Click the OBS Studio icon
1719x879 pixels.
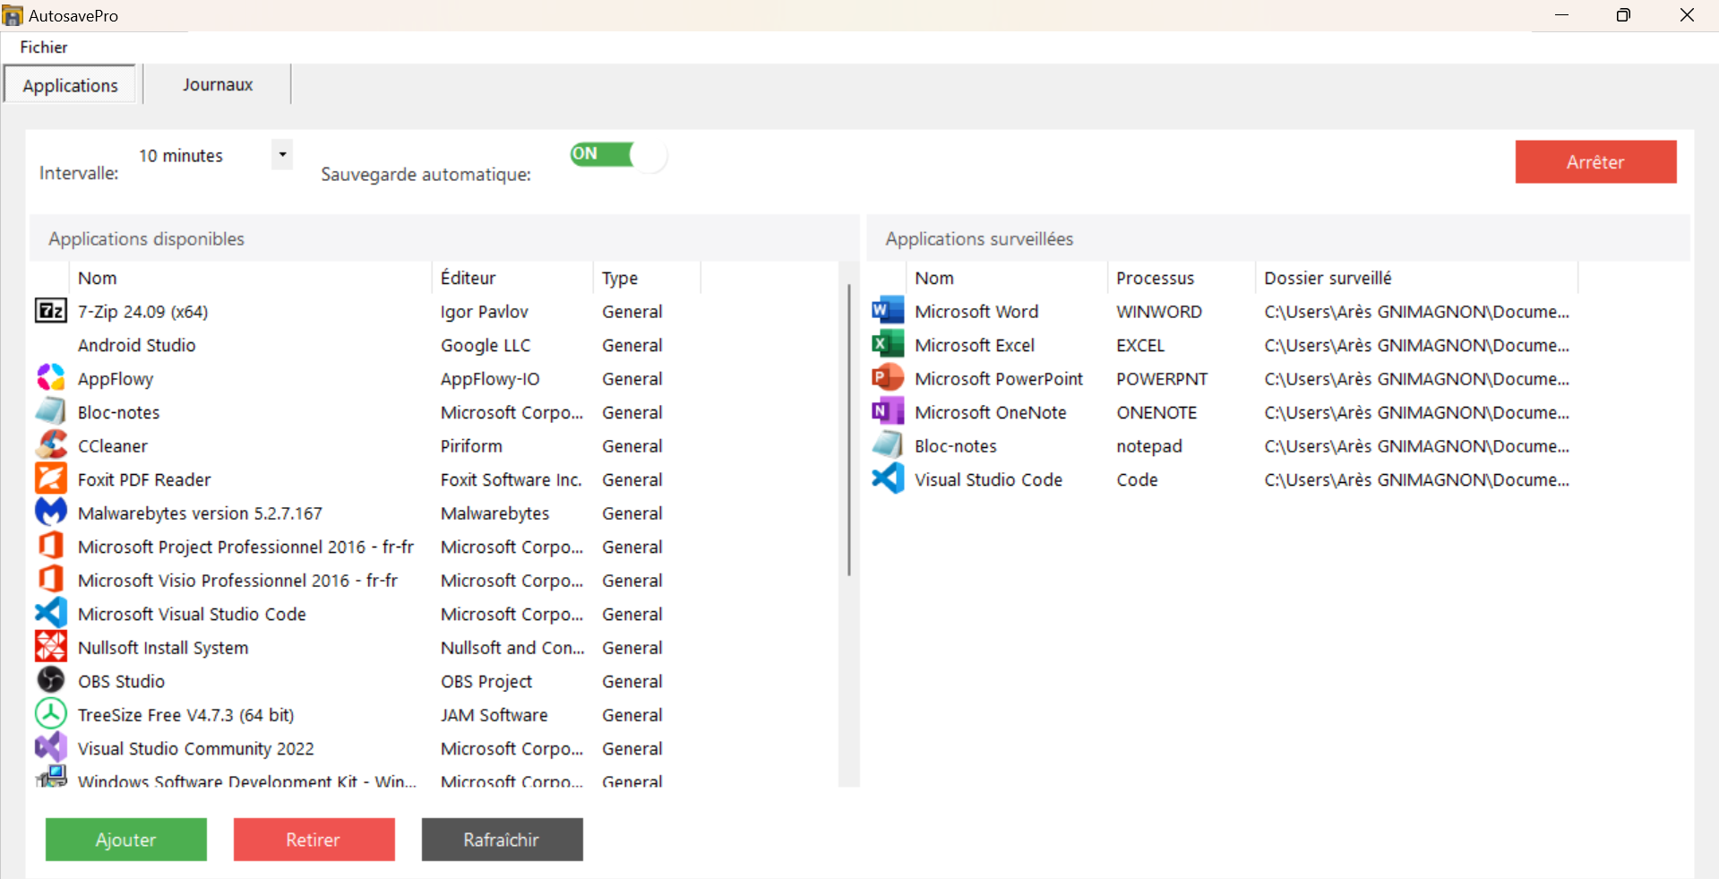pyautogui.click(x=51, y=681)
